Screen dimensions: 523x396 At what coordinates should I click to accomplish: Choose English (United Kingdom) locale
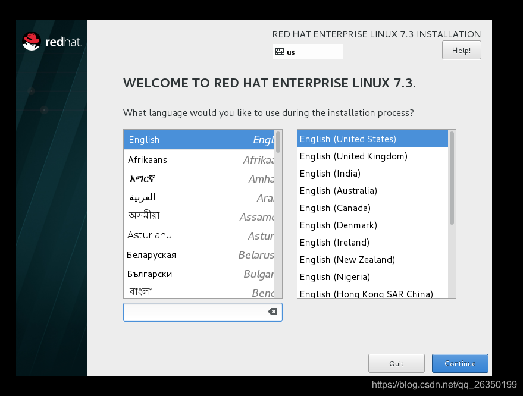[372, 156]
